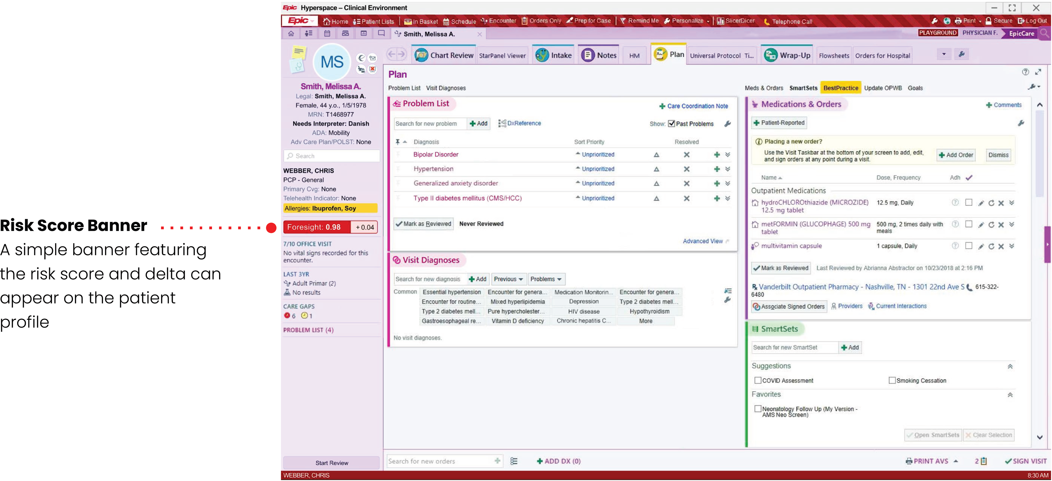Discontinue multivitamin capsule with X icon
Image resolution: width=1052 pixels, height=481 pixels.
pyautogui.click(x=1000, y=246)
